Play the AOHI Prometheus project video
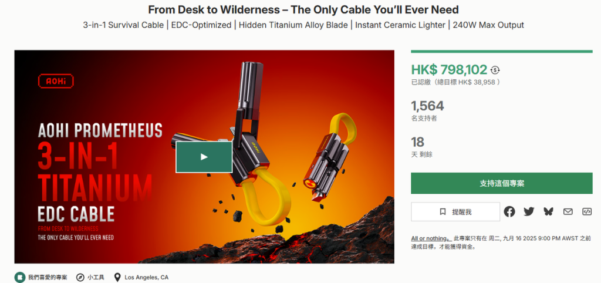The height and width of the screenshot is (283, 601). click(x=204, y=157)
